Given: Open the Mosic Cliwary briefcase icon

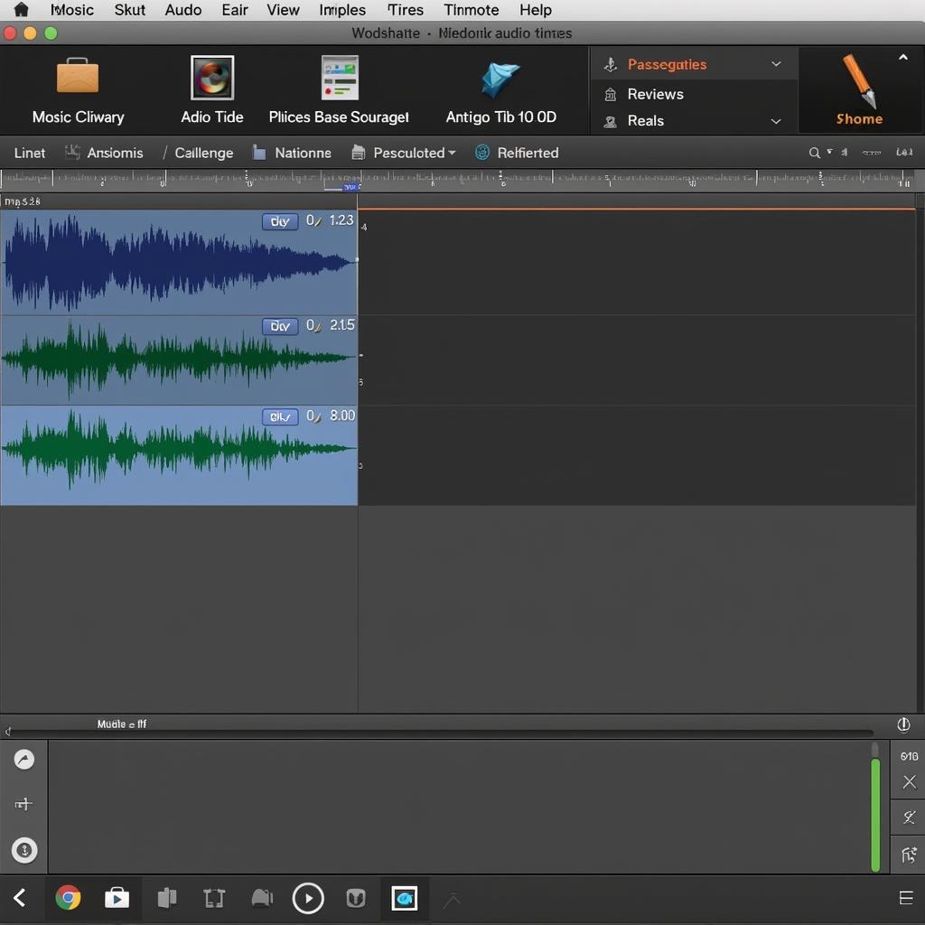Looking at the screenshot, I should (x=78, y=76).
